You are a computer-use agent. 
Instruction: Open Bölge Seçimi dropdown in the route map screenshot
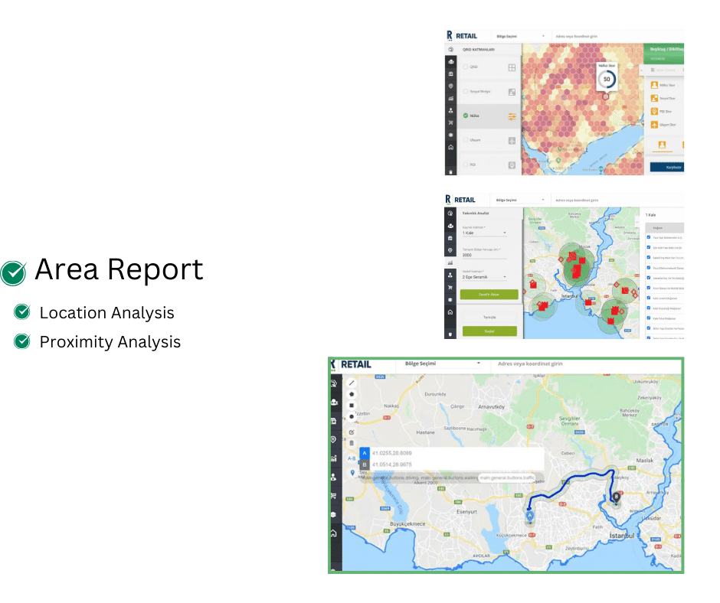pos(442,363)
